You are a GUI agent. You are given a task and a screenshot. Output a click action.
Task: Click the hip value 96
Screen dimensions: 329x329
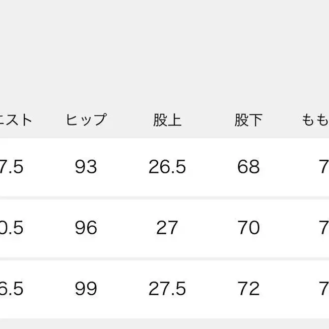coord(86,228)
